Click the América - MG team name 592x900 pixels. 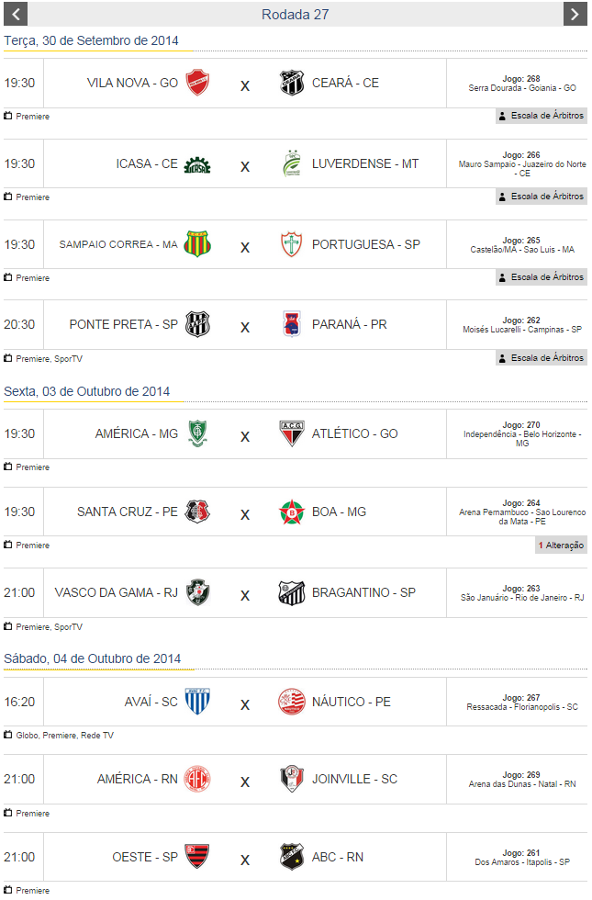136,433
